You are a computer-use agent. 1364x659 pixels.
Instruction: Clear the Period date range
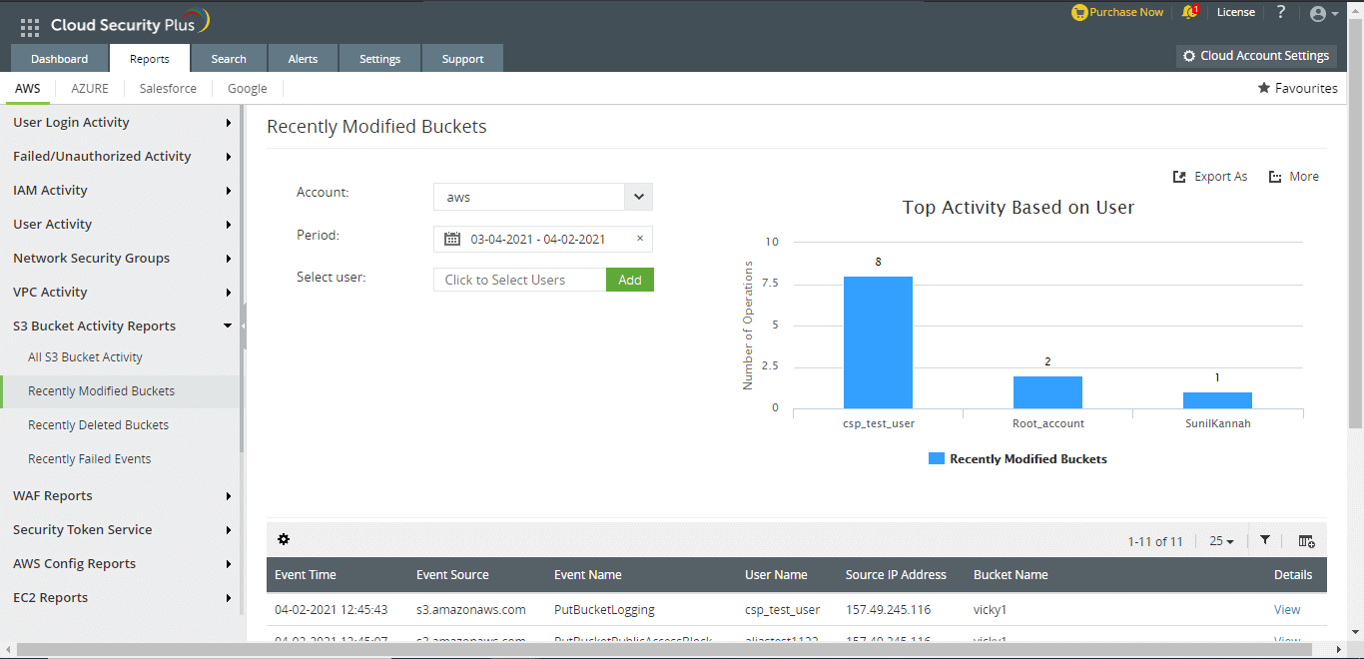click(640, 239)
